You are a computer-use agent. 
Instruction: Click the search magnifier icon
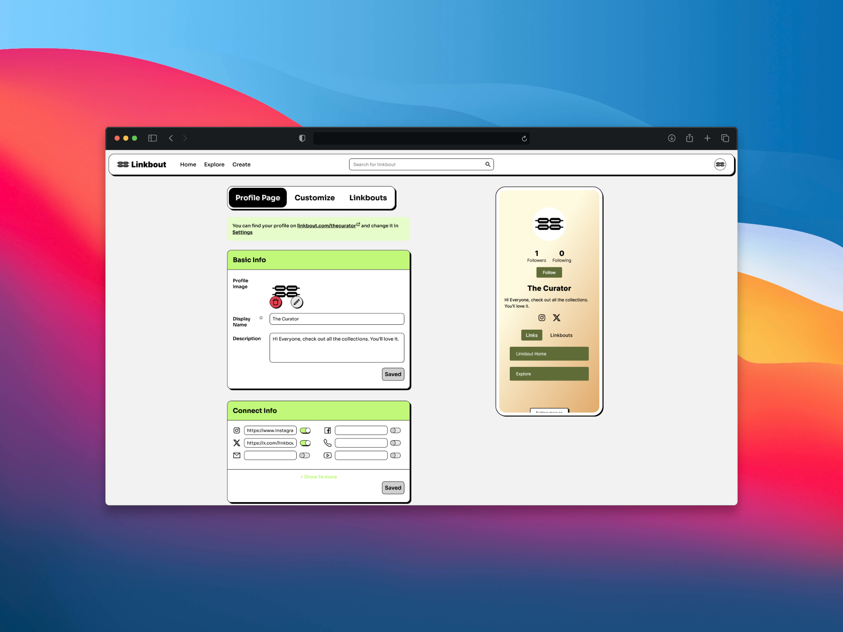point(488,165)
